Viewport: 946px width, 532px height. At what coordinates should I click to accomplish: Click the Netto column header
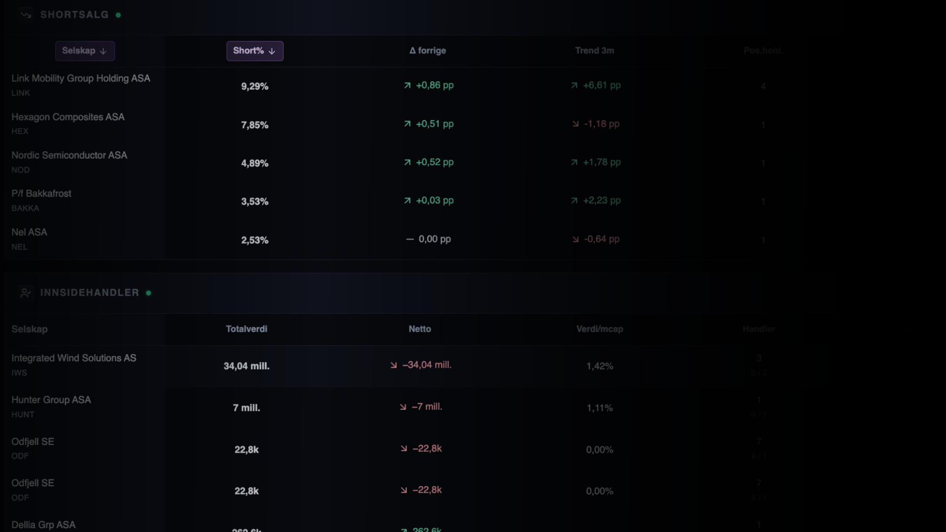[420, 329]
